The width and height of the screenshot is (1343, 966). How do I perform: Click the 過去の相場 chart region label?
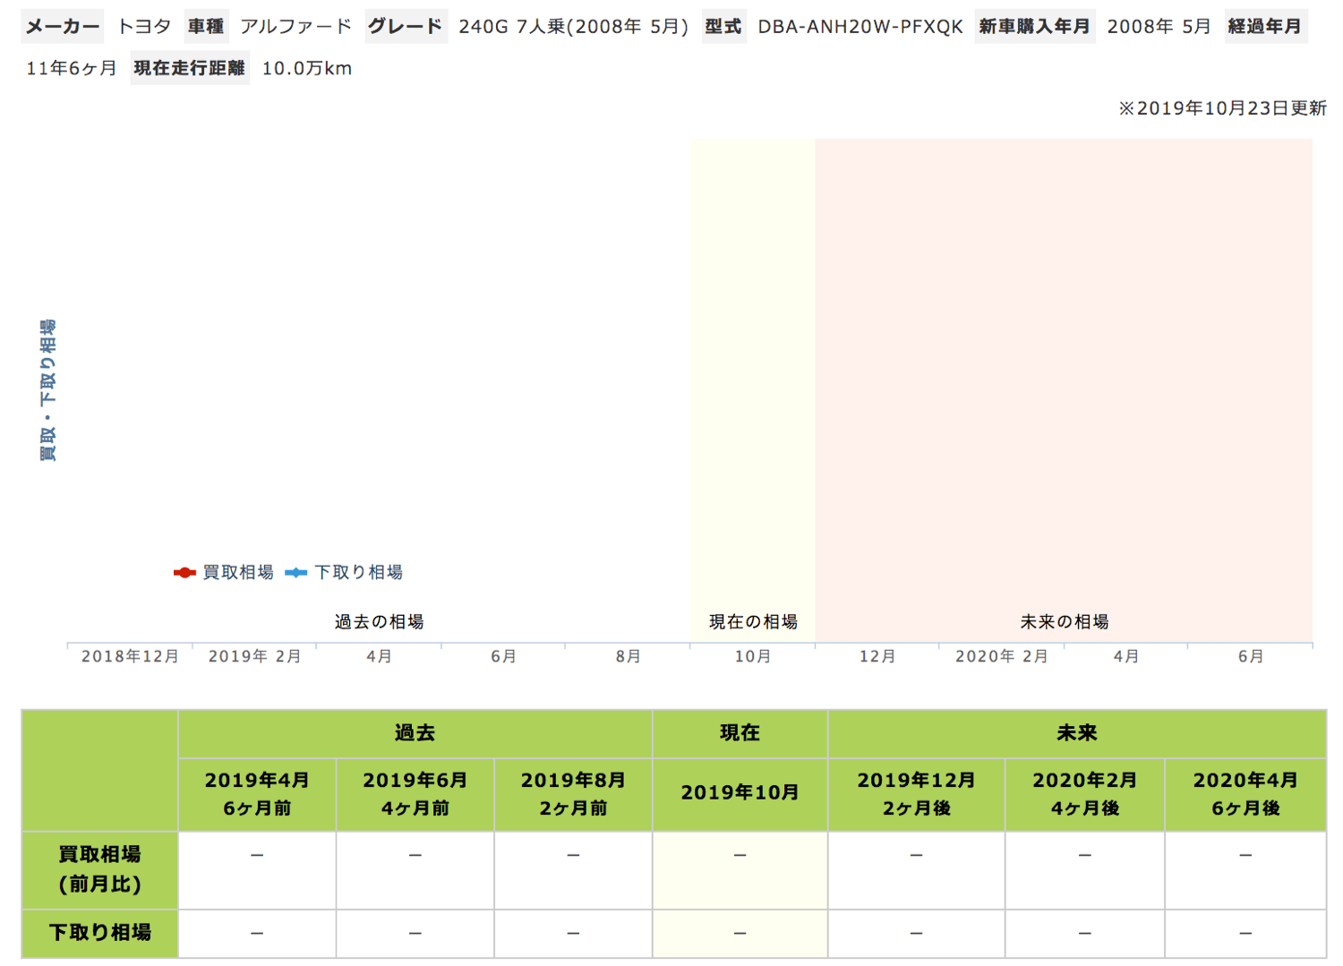point(379,621)
